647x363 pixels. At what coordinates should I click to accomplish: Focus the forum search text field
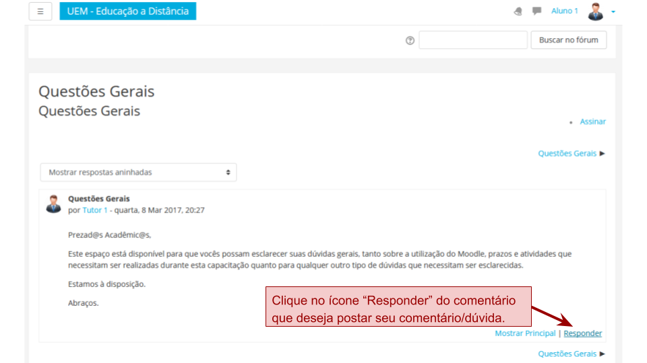(x=472, y=40)
